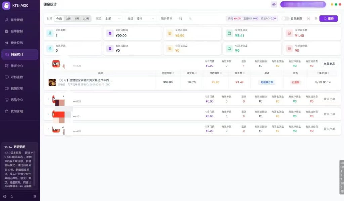
Task: Click the 出单商品 button
Action: (329, 64)
